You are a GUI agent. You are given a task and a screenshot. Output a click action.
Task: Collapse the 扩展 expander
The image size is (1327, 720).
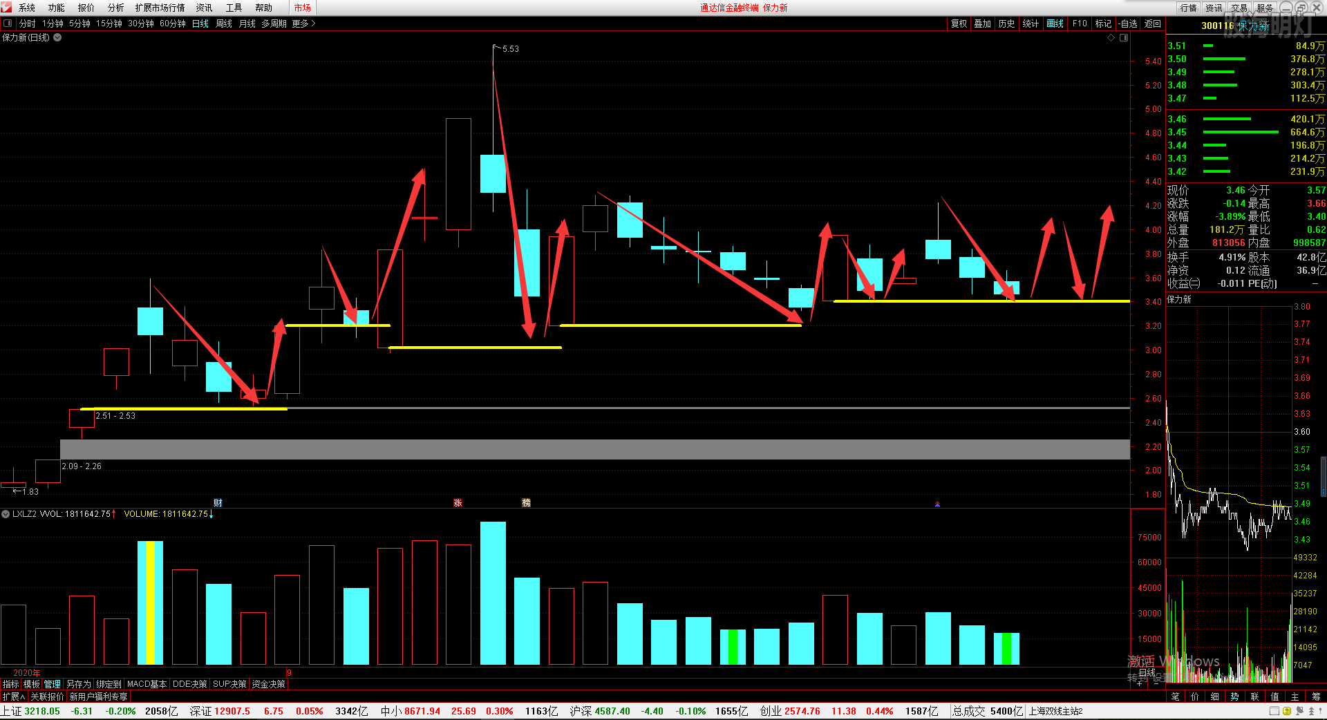13,697
